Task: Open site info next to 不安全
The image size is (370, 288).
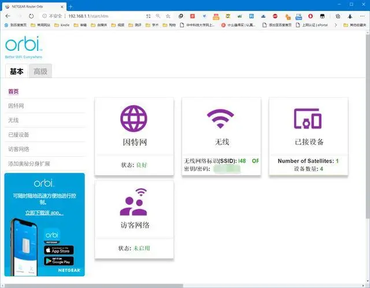Action: pyautogui.click(x=45, y=16)
